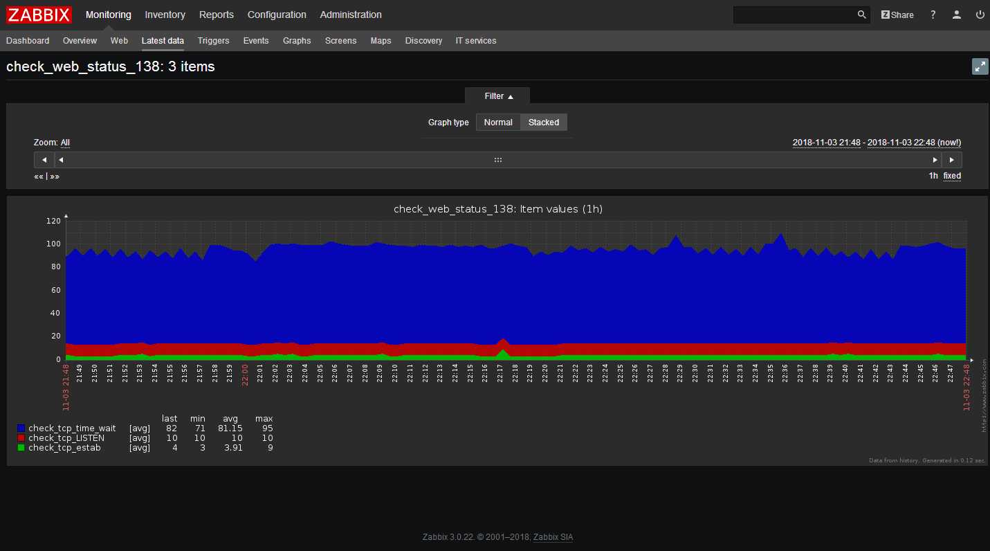This screenshot has height=551, width=990.
Task: Click the 1h period label
Action: pos(933,176)
